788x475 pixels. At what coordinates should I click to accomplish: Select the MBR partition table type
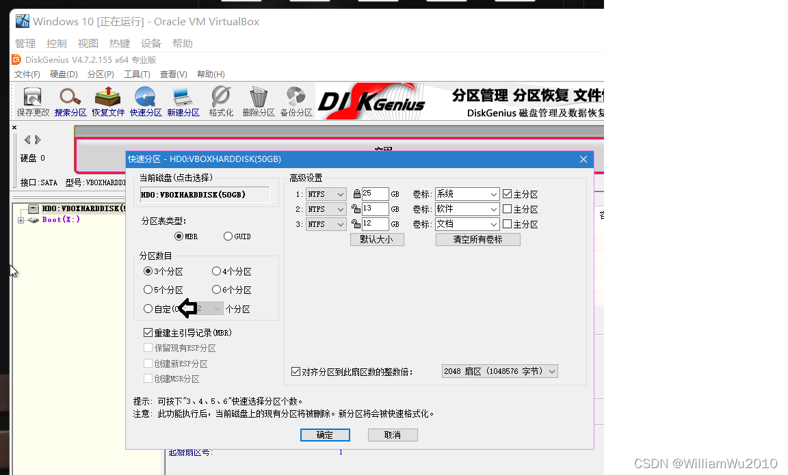pos(186,236)
